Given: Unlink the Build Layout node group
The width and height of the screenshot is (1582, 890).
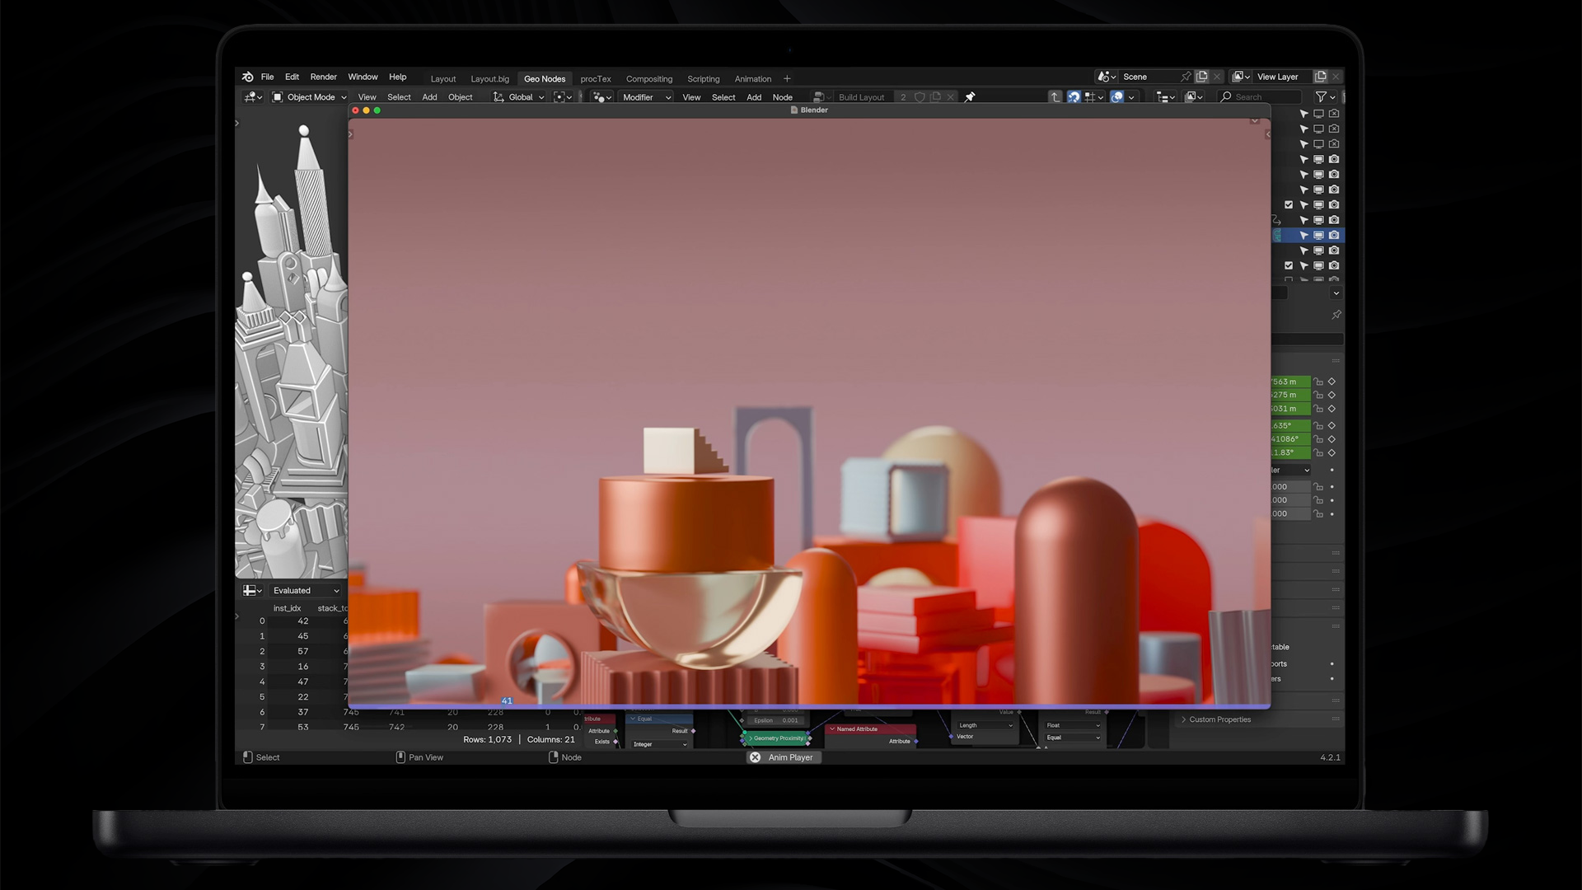Looking at the screenshot, I should point(950,97).
